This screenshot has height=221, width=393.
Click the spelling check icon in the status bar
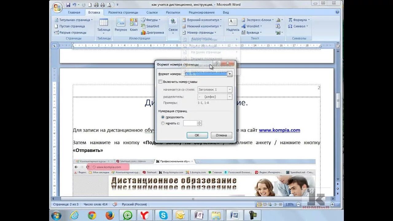click(115, 204)
